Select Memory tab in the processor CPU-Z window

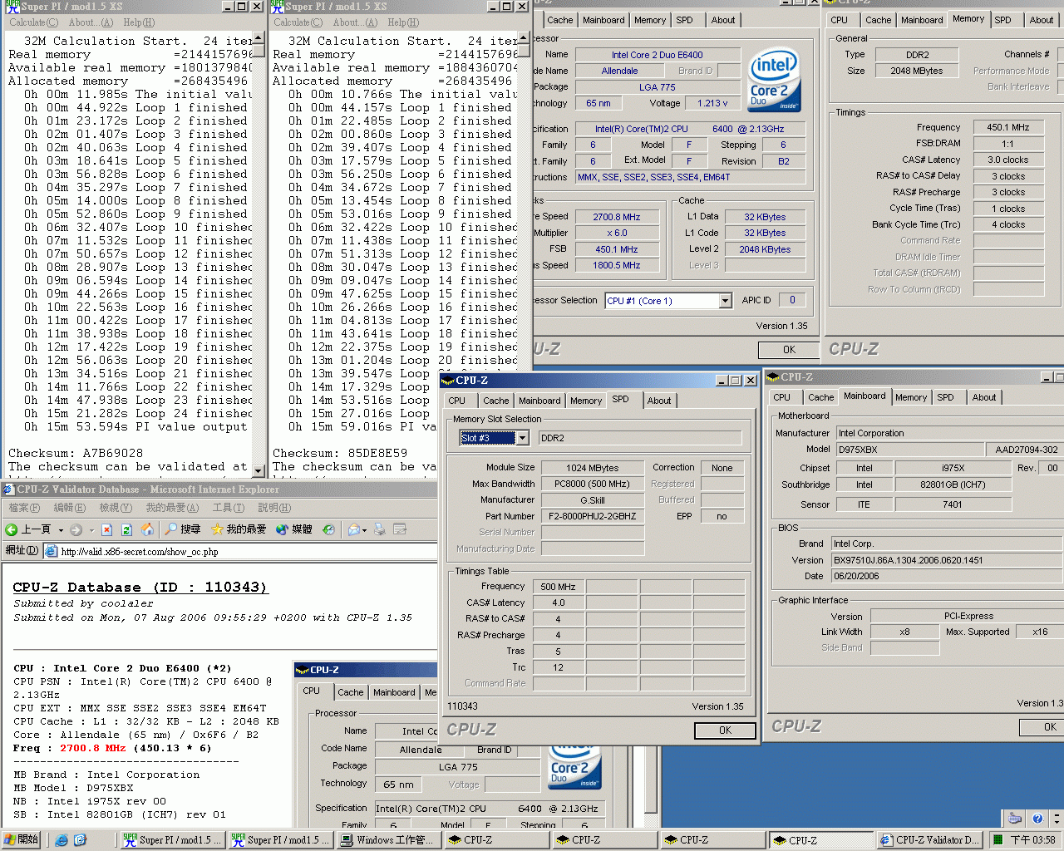click(x=650, y=20)
